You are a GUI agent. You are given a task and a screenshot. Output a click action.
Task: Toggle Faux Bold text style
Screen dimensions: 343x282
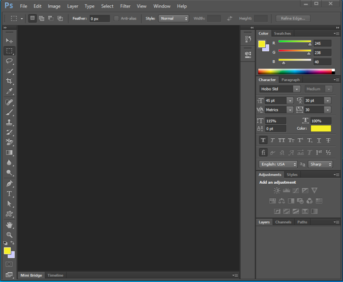[x=263, y=140]
